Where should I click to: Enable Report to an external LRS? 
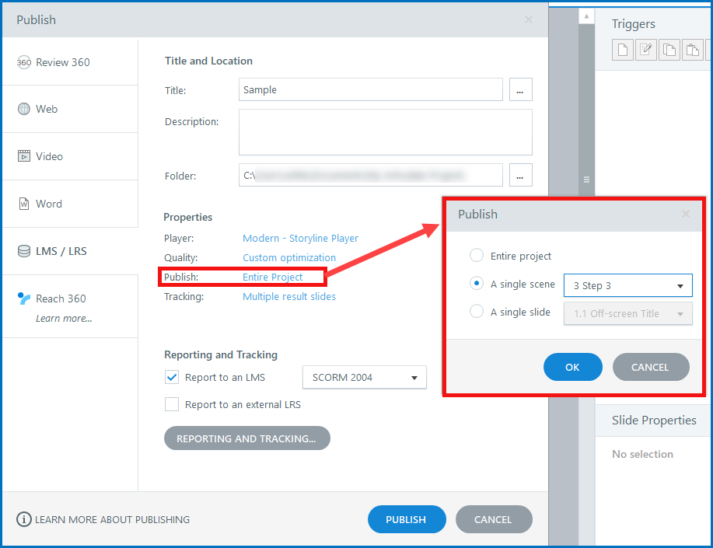(171, 404)
